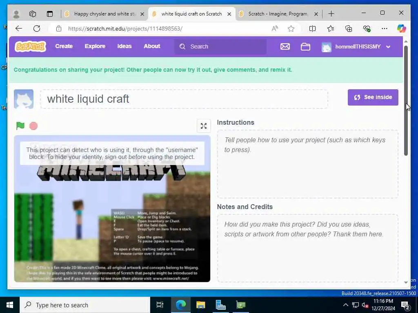Screen dimensions: 418x313
Task: Click the browser URL address bar
Action: [x=165, y=29]
